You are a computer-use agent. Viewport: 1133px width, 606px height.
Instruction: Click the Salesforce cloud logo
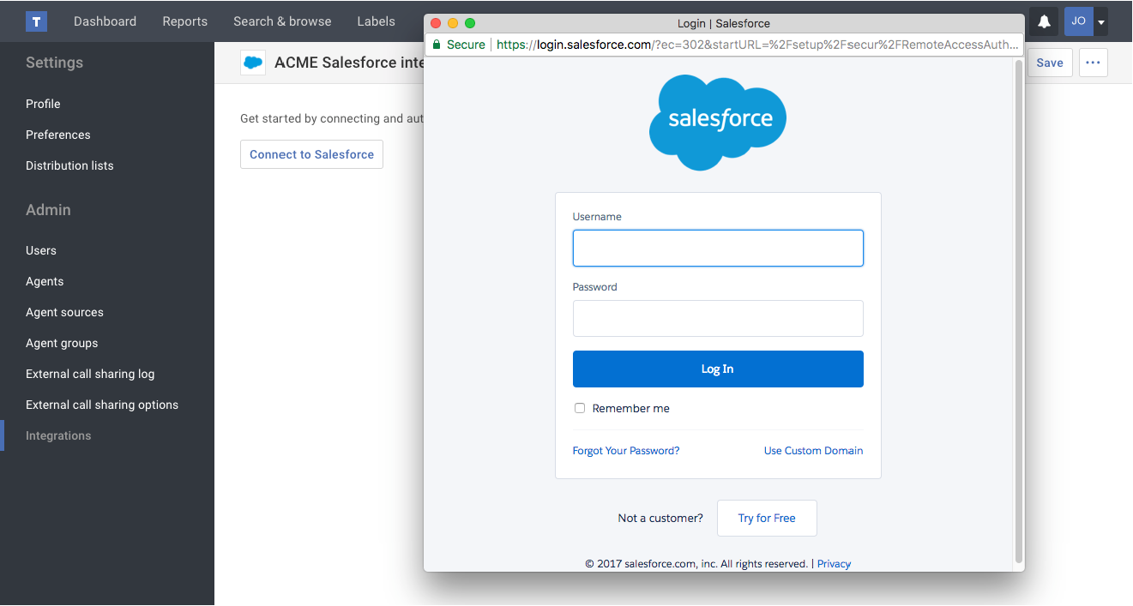717,122
